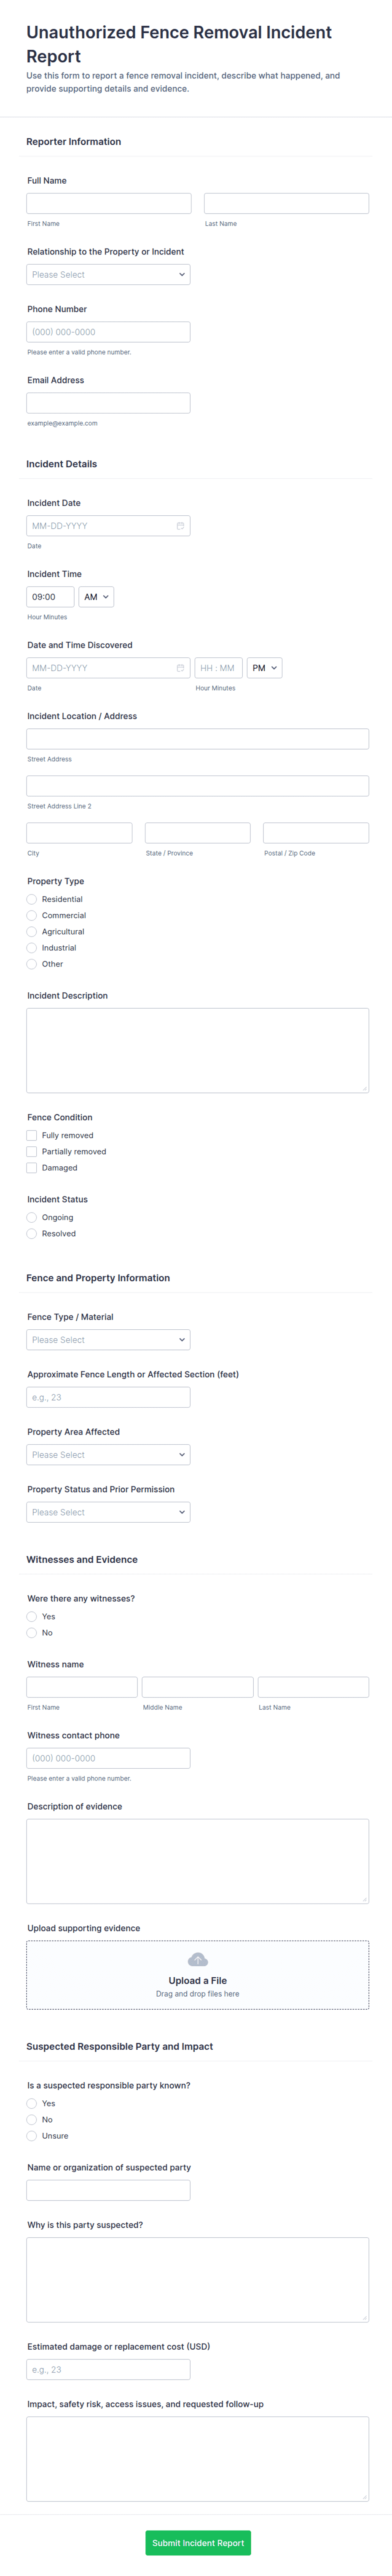Select No for witnesses question
This screenshot has height=2576, width=392.
[32, 1633]
